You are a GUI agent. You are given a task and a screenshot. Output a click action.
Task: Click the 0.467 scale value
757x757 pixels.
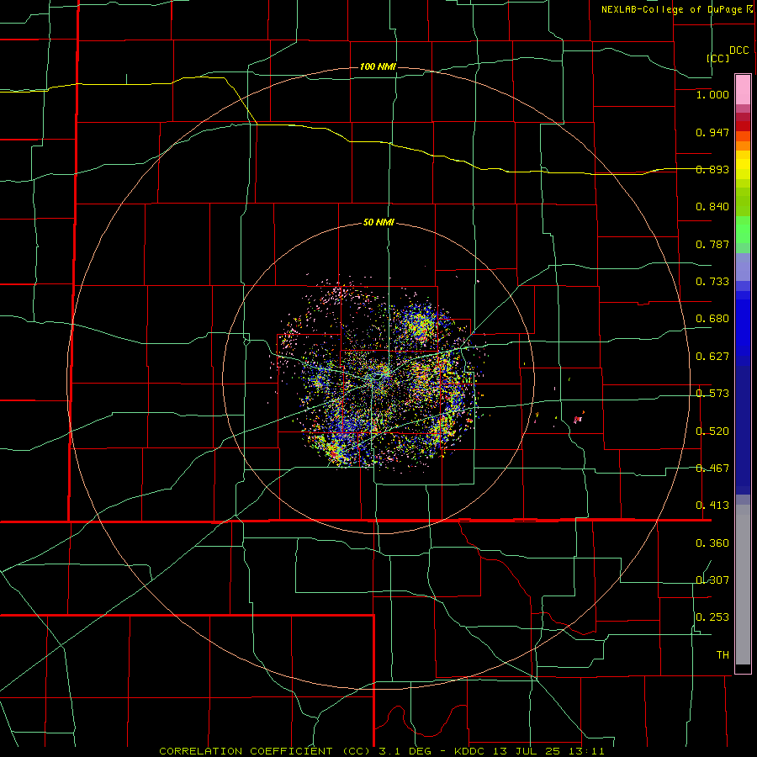point(712,468)
